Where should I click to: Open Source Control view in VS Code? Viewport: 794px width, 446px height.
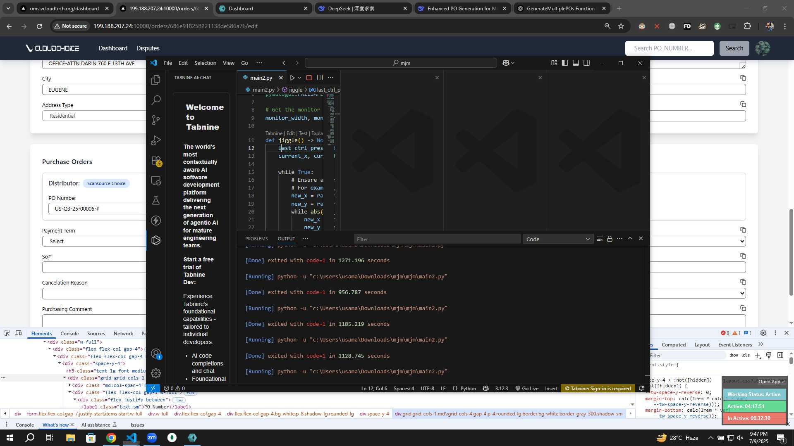[156, 120]
